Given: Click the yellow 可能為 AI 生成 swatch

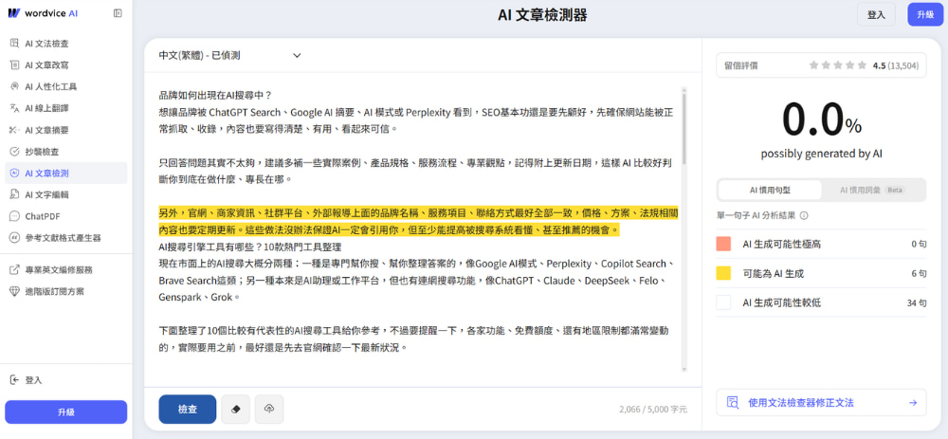Looking at the screenshot, I should coord(723,273).
